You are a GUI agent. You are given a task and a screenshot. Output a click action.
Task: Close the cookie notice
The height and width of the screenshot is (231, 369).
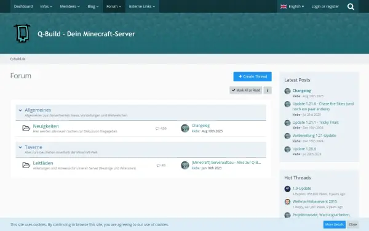pos(352,224)
